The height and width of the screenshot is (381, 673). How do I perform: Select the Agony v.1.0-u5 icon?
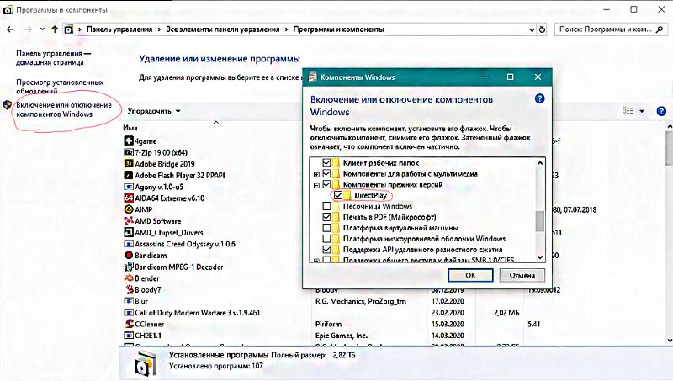[129, 187]
